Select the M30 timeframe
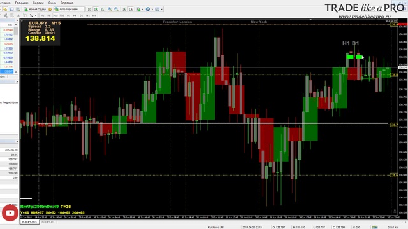This screenshot has height=229, width=408. point(62,15)
